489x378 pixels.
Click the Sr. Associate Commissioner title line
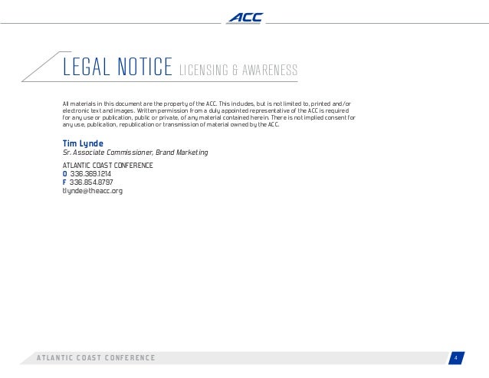coord(136,153)
